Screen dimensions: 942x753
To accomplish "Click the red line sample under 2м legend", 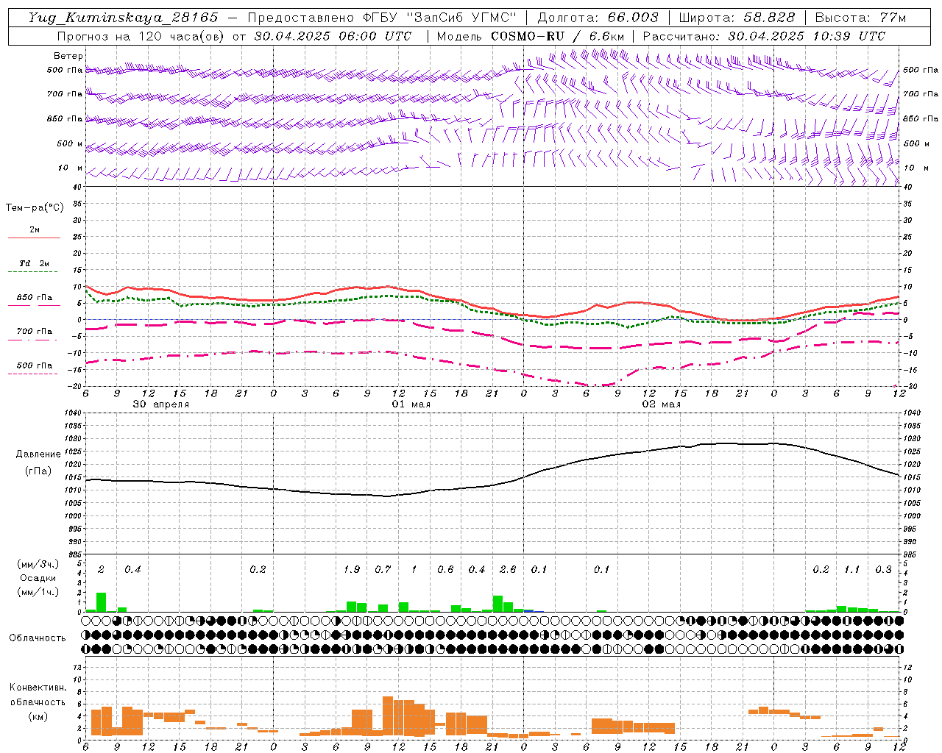I will (34, 238).
